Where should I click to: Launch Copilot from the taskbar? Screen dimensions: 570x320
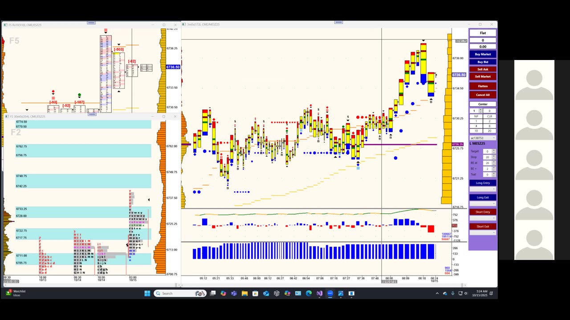point(223,293)
